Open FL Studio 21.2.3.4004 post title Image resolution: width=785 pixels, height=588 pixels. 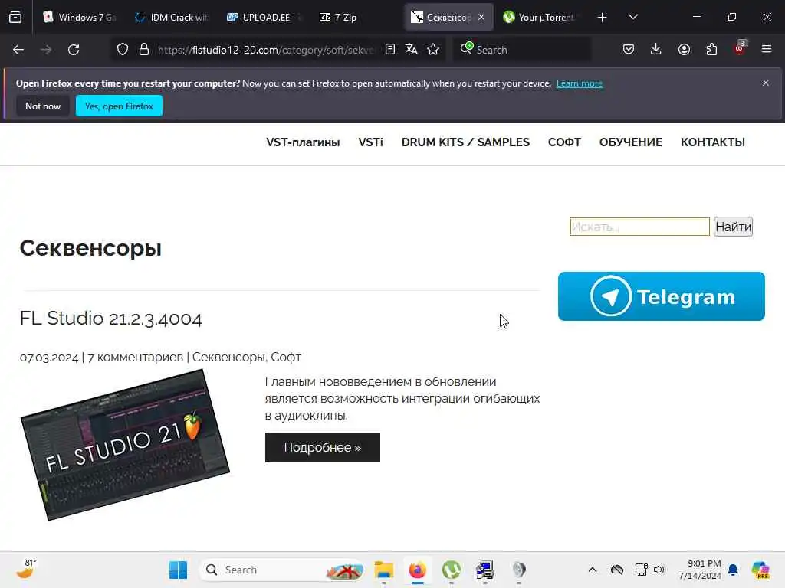(x=110, y=318)
